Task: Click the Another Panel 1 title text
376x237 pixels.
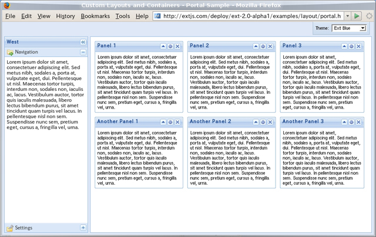Action: point(117,121)
